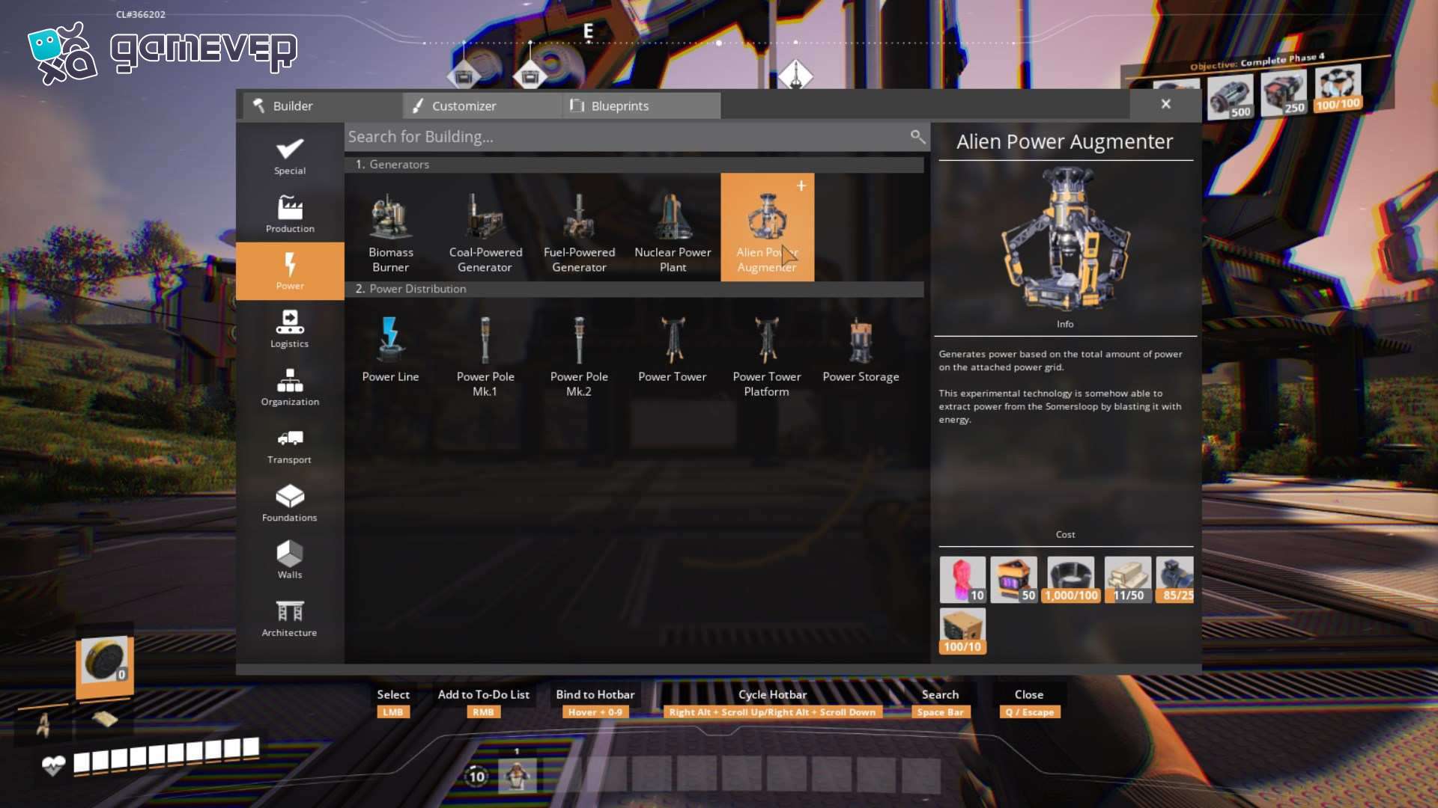Screen dimensions: 1438x808
Task: Open the Power category
Action: 290,271
